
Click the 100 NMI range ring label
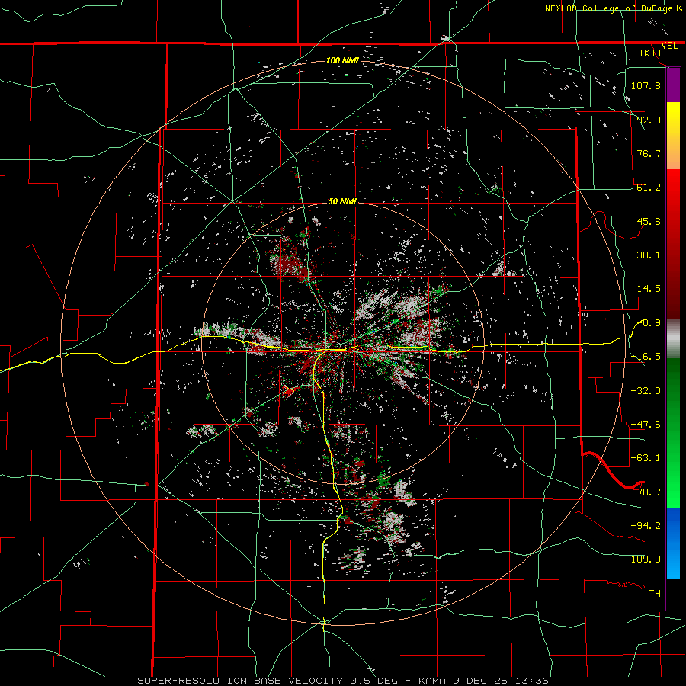[342, 60]
